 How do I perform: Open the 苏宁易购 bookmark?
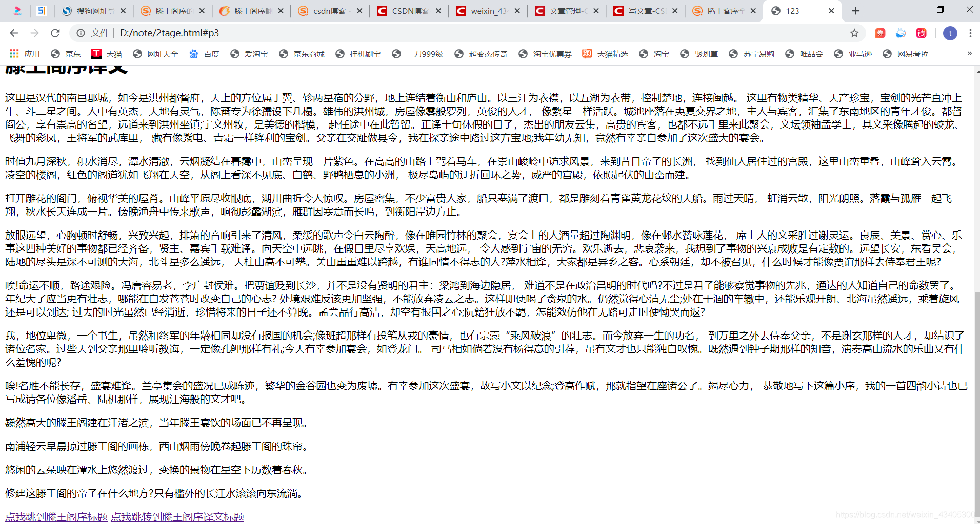tap(751, 54)
